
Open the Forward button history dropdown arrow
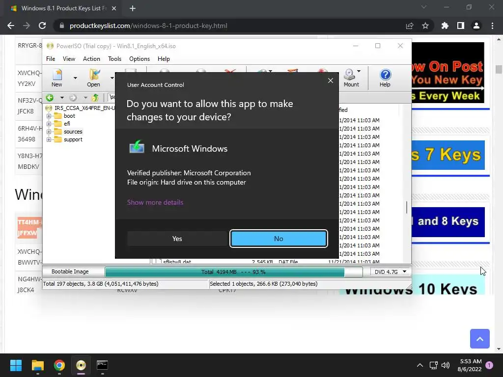[85, 98]
